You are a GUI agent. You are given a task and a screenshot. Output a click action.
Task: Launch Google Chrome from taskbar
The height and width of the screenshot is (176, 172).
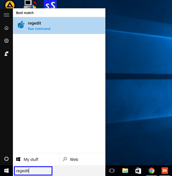coord(152,171)
